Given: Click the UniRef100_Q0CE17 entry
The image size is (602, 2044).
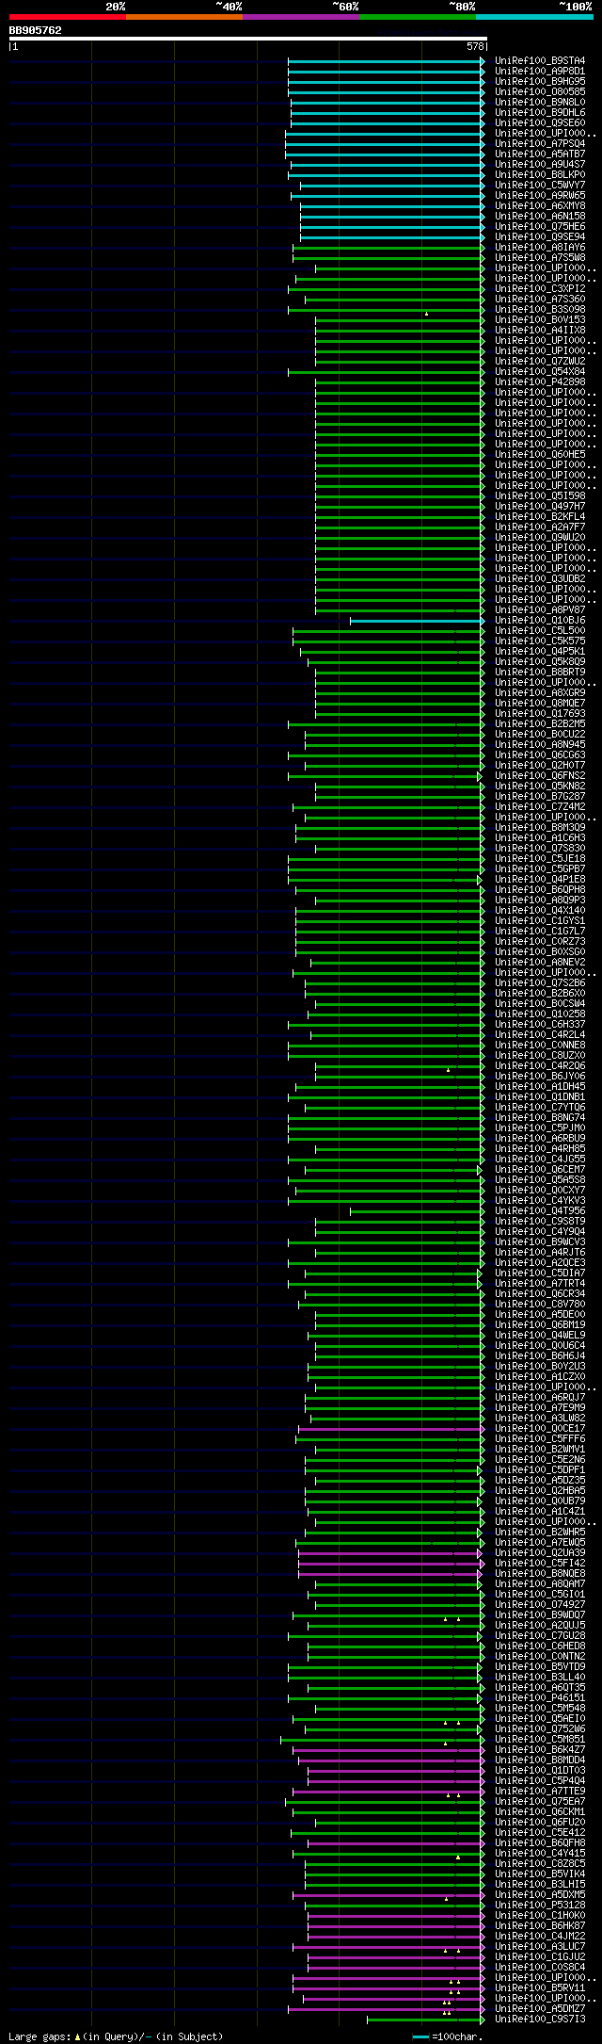Looking at the screenshot, I should 540,1429.
